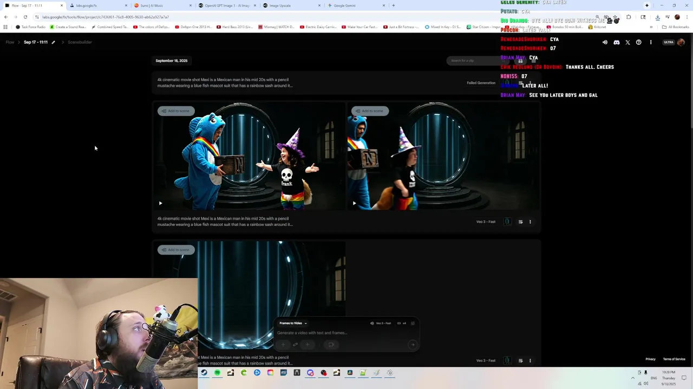Open the Scenebuilder breadcrumb
This screenshot has height=389, width=693.
(80, 42)
